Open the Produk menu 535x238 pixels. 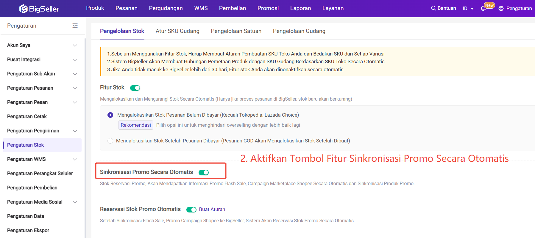95,8
